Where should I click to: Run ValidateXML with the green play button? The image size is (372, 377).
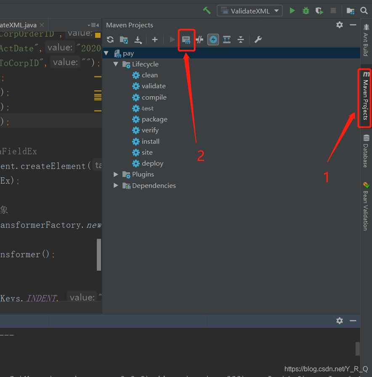pos(292,11)
